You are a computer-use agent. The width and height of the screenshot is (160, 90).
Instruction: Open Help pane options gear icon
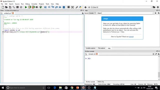click(159, 13)
